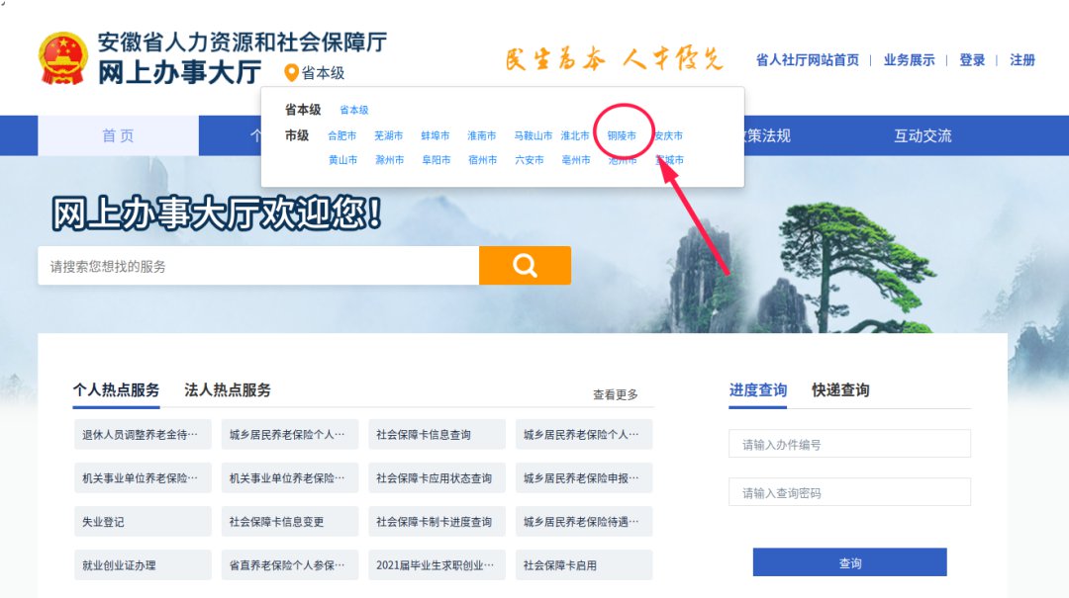This screenshot has height=598, width=1069.
Task: Open the 社会保障卡启用 service
Action: coord(583,565)
